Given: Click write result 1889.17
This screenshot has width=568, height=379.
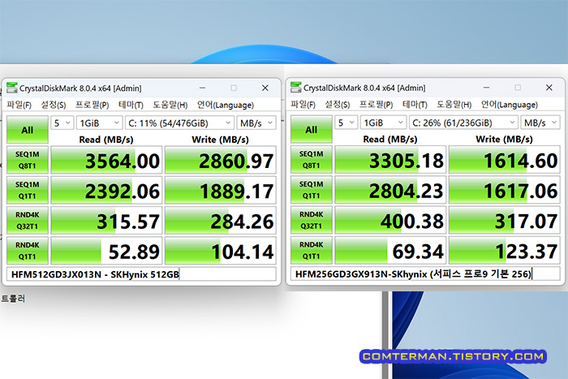Looking at the screenshot, I should tap(220, 191).
